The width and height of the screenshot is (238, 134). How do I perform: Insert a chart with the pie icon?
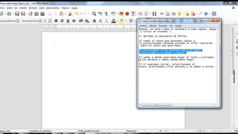pyautogui.click(x=127, y=14)
